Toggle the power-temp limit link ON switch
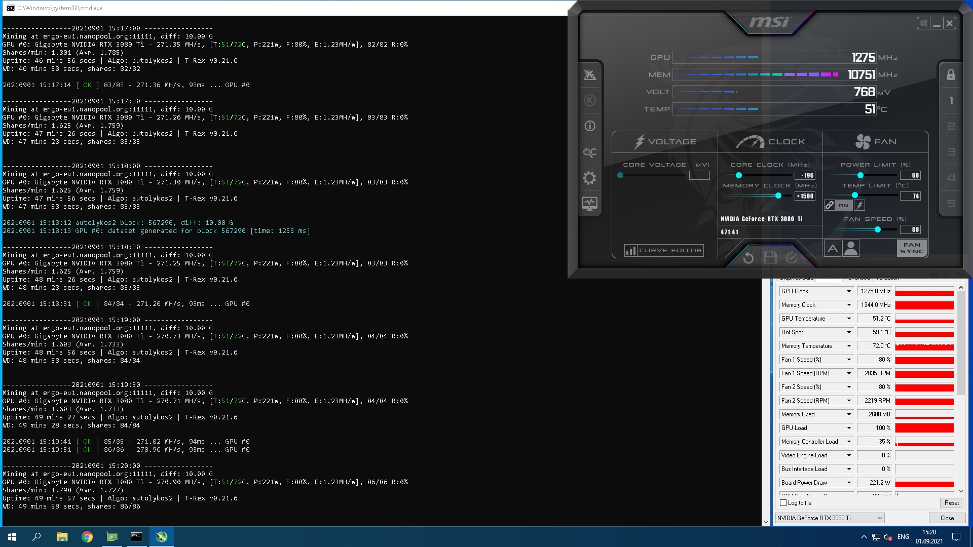The height and width of the screenshot is (547, 973). 843,205
